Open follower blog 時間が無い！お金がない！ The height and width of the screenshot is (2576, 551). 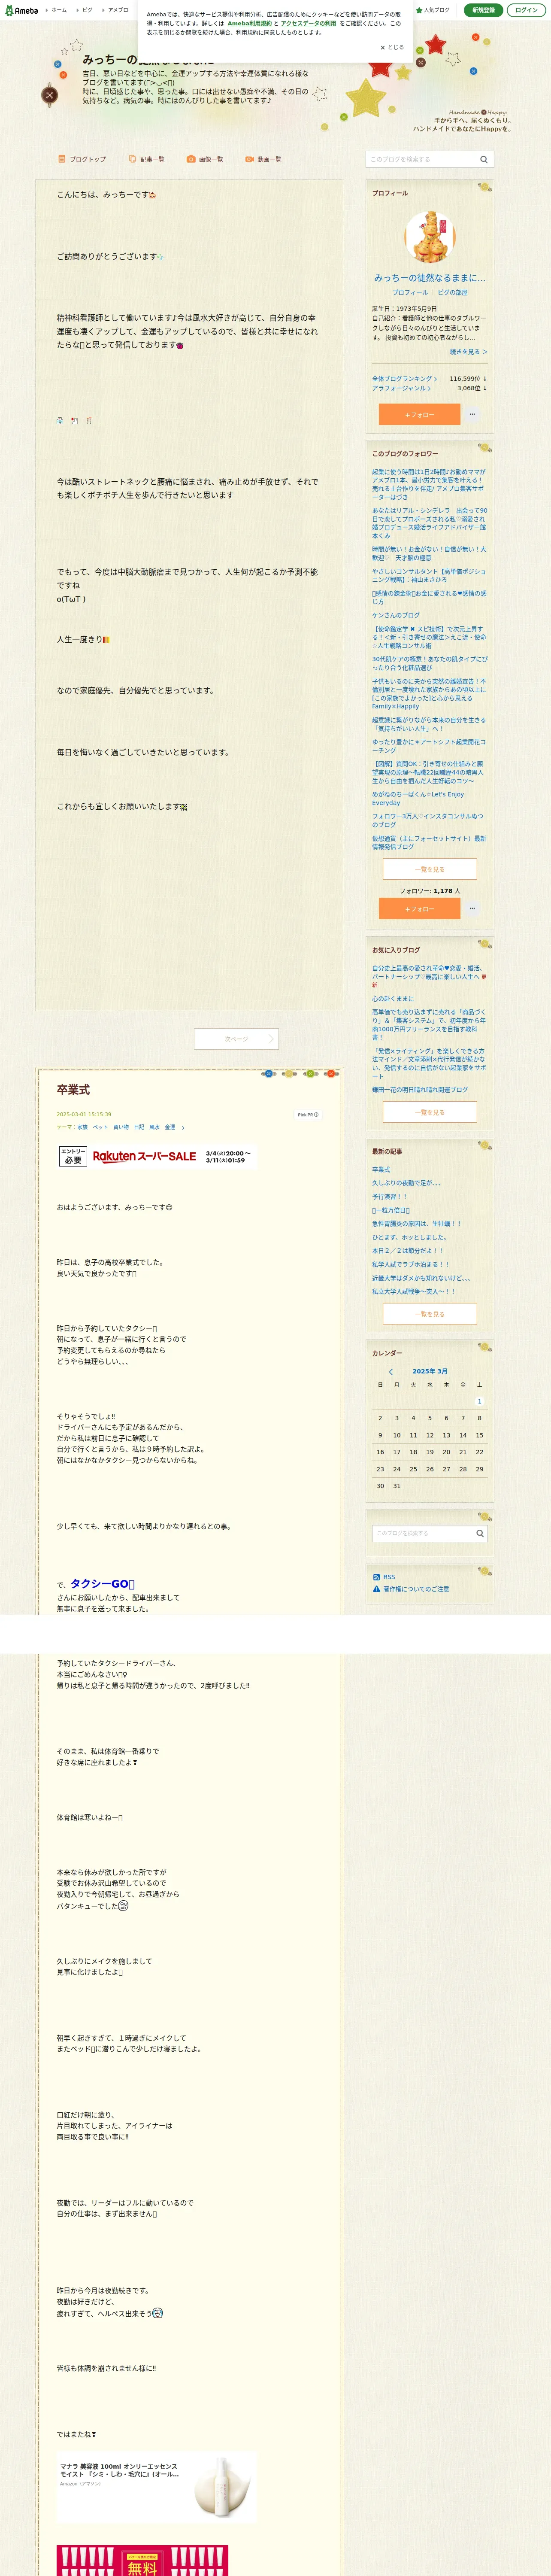coord(429,553)
